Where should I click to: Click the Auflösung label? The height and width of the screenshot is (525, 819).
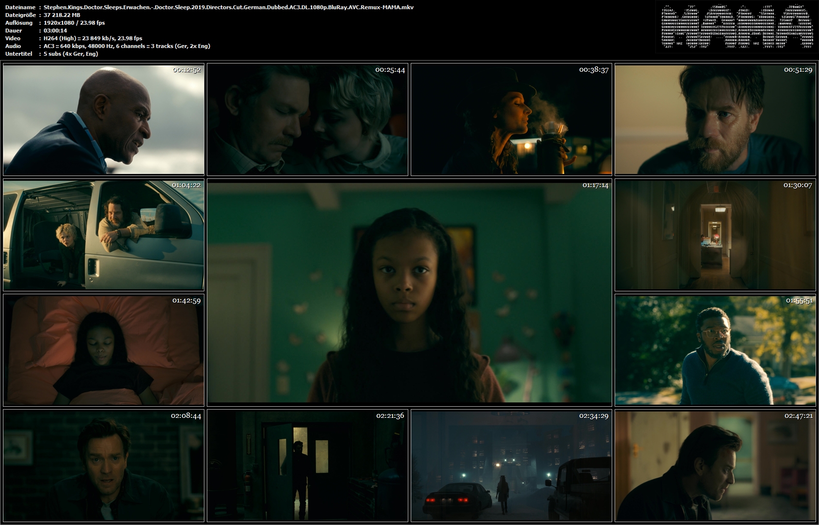click(x=19, y=23)
